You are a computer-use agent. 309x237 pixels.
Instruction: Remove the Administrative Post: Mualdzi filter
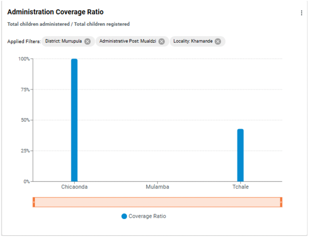click(162, 41)
